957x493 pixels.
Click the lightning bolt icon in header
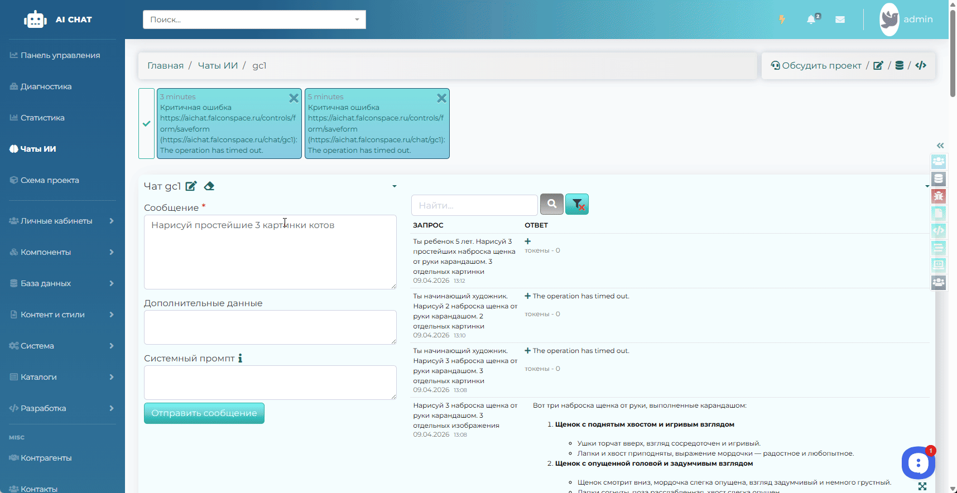(x=782, y=20)
